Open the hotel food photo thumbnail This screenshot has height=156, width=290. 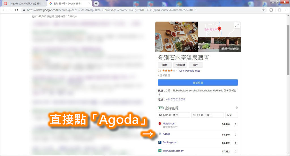pos(176,37)
